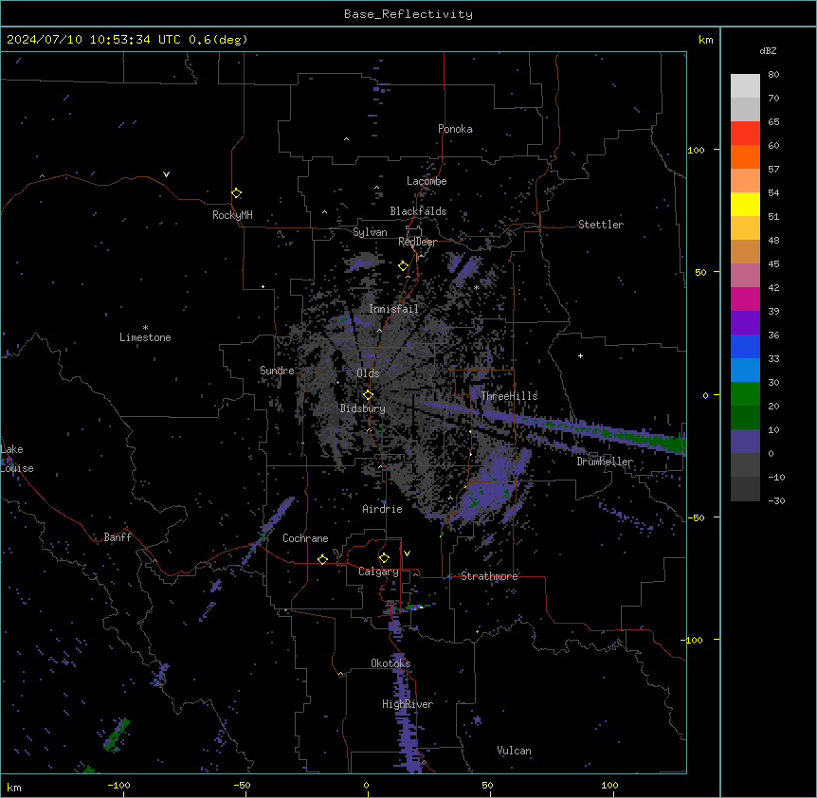Click the 50 tick on the right axis
817x798 pixels.
point(700,272)
